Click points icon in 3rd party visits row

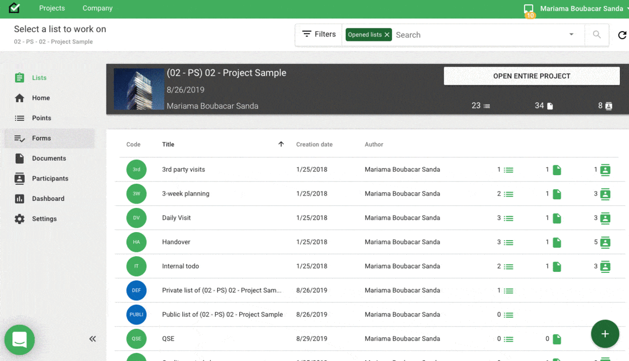coord(508,170)
